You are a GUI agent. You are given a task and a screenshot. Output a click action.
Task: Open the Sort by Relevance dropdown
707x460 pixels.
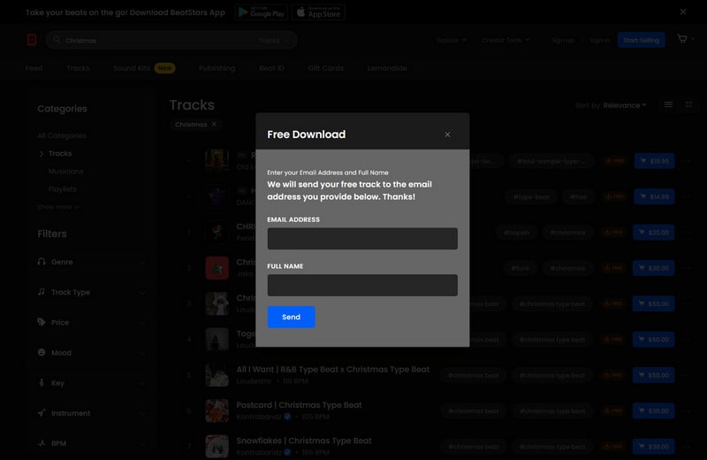624,105
